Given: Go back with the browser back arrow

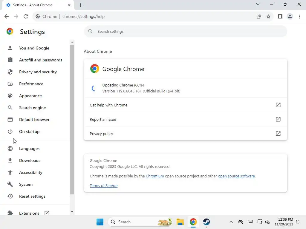Looking at the screenshot, I should point(7,16).
